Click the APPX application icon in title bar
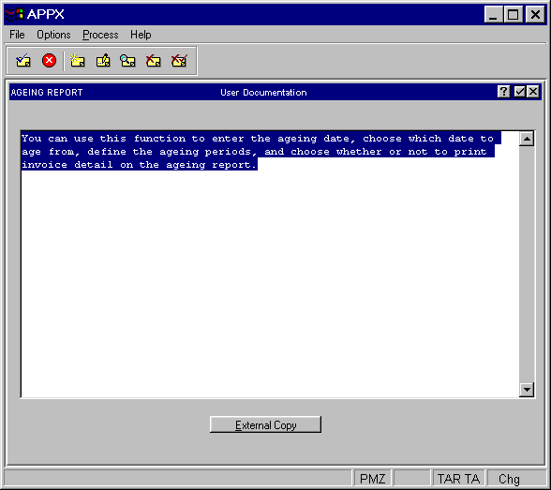This screenshot has width=551, height=490. tap(14, 14)
